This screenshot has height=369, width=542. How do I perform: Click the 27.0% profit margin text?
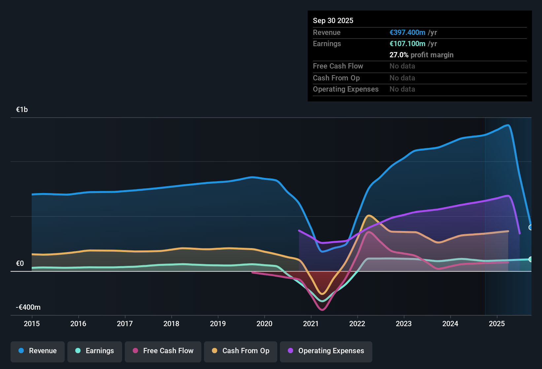click(422, 55)
